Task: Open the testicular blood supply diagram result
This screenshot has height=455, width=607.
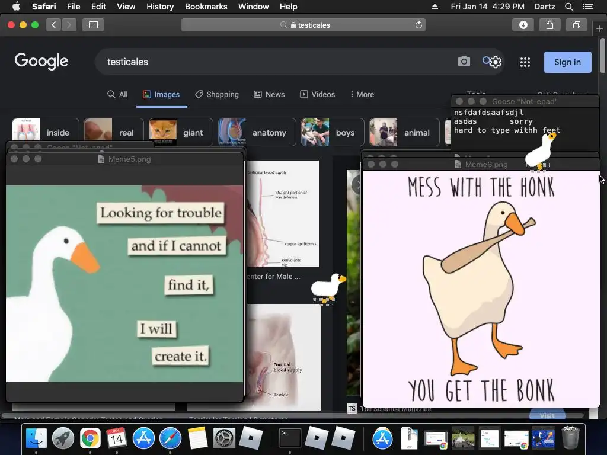Action: [283, 213]
